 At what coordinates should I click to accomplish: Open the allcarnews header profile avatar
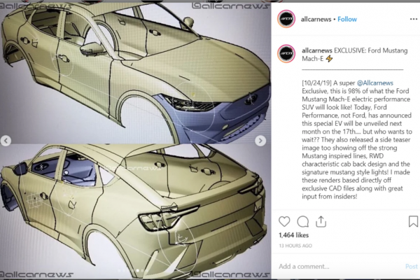(x=286, y=19)
